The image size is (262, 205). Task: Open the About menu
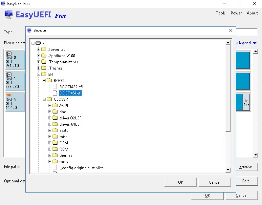(x=252, y=13)
